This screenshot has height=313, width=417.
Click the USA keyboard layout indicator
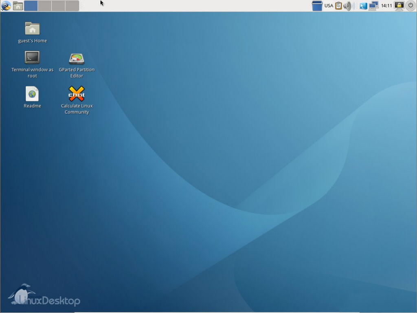click(329, 6)
